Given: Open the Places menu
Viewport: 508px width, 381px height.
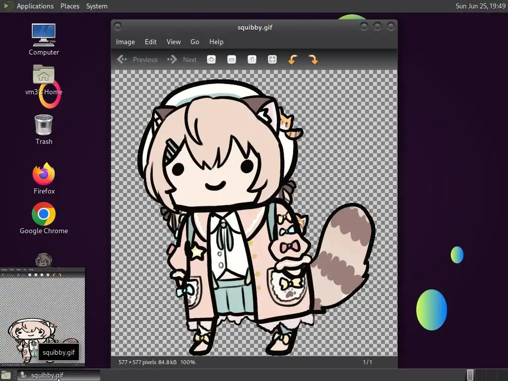Looking at the screenshot, I should tap(70, 6).
